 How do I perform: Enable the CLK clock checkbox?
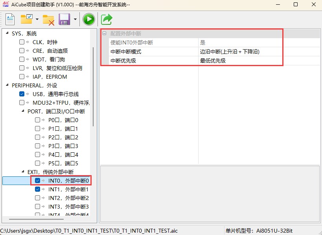tap(22, 42)
